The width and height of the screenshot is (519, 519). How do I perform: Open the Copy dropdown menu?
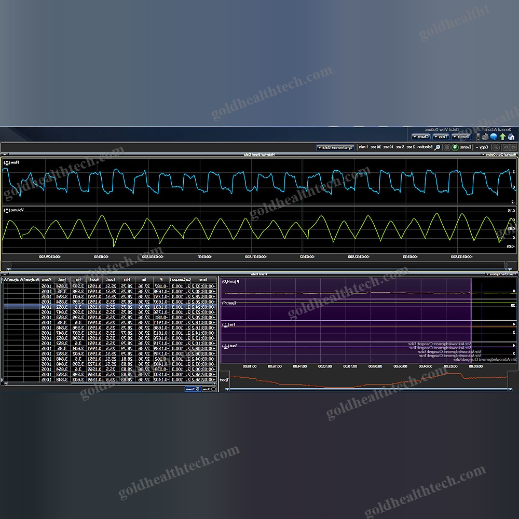482,147
